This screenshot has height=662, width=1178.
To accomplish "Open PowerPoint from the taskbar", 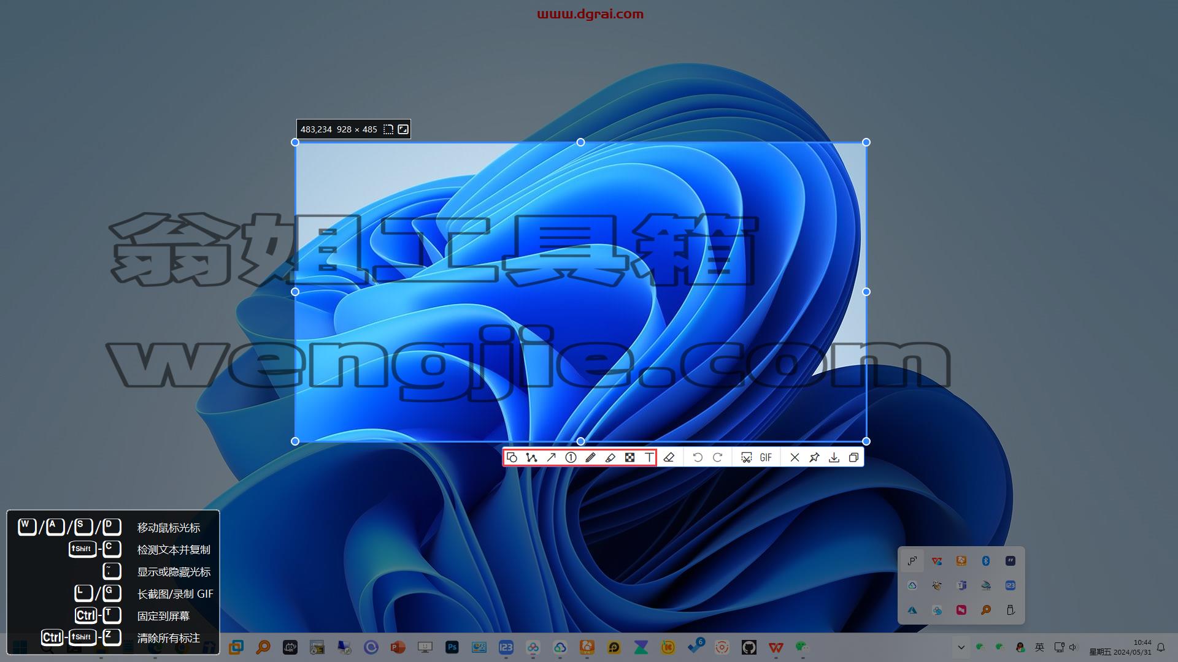I will point(398,647).
